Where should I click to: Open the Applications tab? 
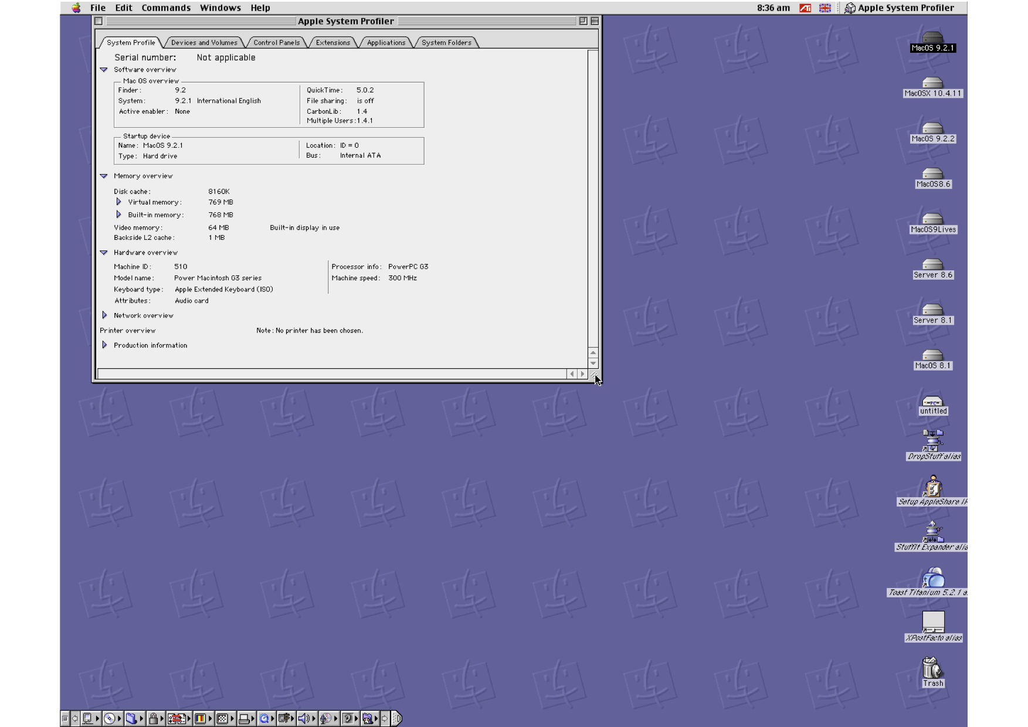[x=386, y=43]
